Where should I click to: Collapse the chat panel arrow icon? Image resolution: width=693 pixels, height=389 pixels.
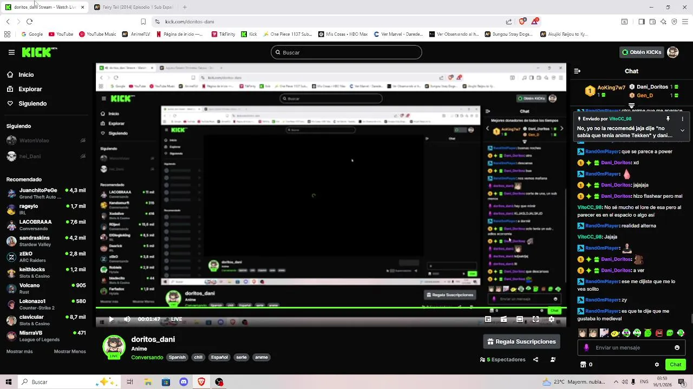pyautogui.click(x=577, y=71)
